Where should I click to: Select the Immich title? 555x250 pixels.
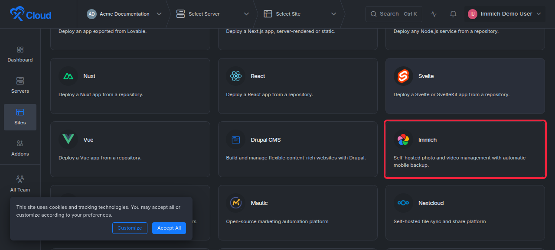pos(428,140)
